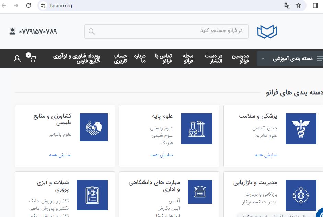Open the 'علوم پایه' category title

pyautogui.click(x=163, y=116)
